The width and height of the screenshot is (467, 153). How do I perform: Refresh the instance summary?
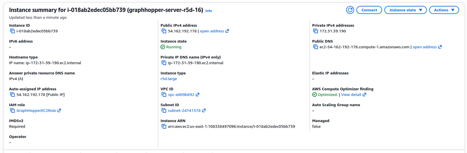(350, 10)
